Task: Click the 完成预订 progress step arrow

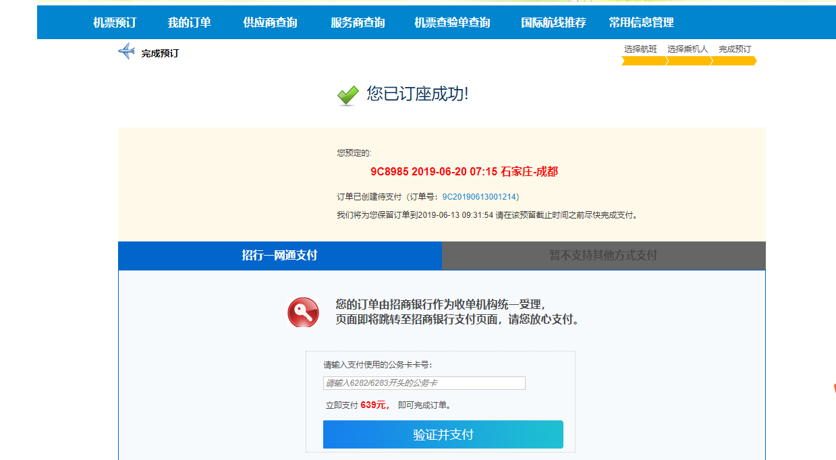Action: [x=734, y=61]
